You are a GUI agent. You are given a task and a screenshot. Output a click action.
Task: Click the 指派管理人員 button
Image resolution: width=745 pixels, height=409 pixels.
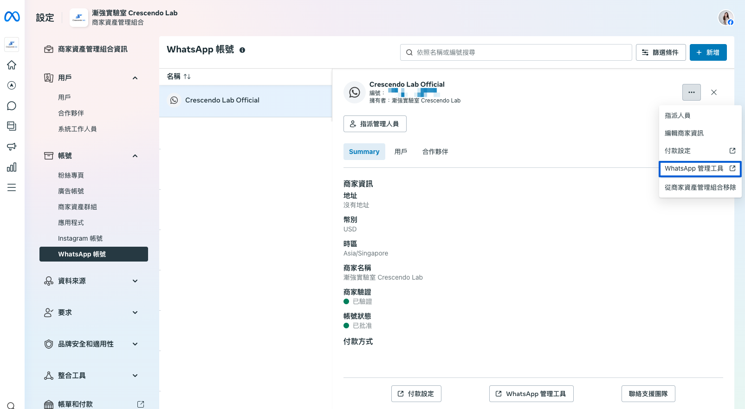(375, 124)
